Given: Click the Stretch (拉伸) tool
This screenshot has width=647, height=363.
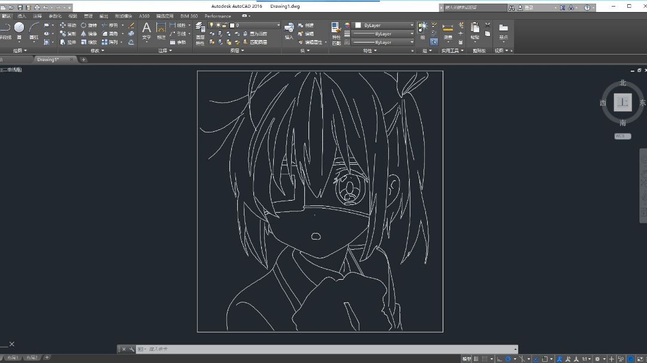Looking at the screenshot, I should [68, 42].
